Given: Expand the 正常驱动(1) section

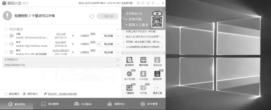Looking at the screenshot, I should coord(118,60).
